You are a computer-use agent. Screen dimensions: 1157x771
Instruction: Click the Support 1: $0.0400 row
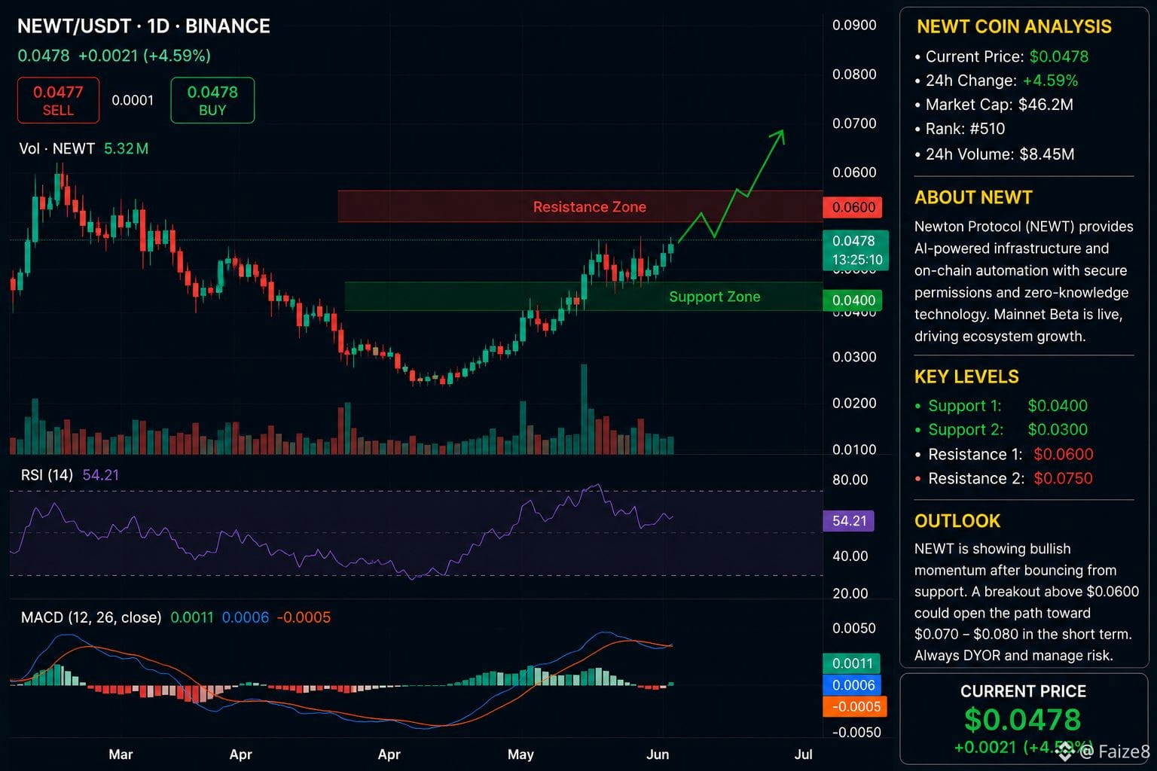point(1001,406)
